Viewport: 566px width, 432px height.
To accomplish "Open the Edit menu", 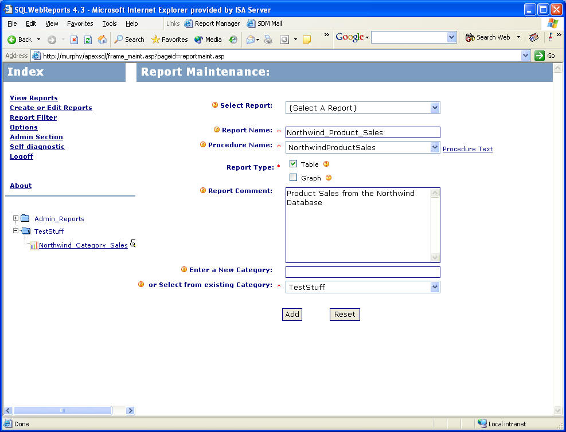I will 31,23.
